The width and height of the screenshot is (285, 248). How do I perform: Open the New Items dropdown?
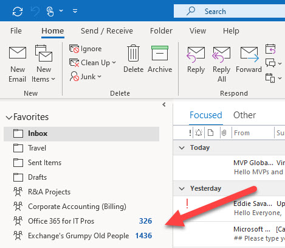click(43, 64)
